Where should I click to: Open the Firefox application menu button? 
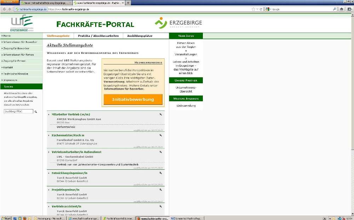pyautogui.click(x=9, y=2)
